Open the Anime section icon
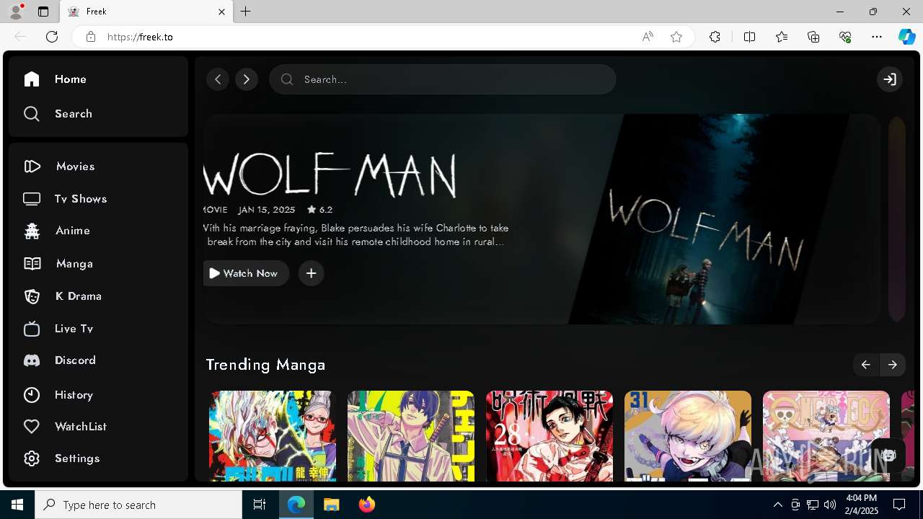The image size is (923, 519). 32,231
